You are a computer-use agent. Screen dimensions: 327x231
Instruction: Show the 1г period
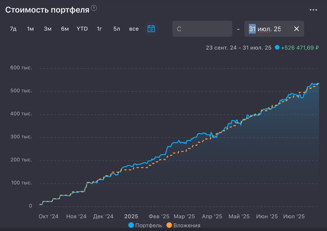tap(99, 29)
